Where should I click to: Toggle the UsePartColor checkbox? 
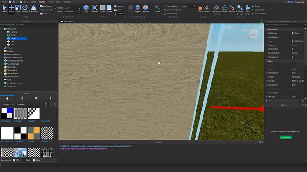(293, 93)
